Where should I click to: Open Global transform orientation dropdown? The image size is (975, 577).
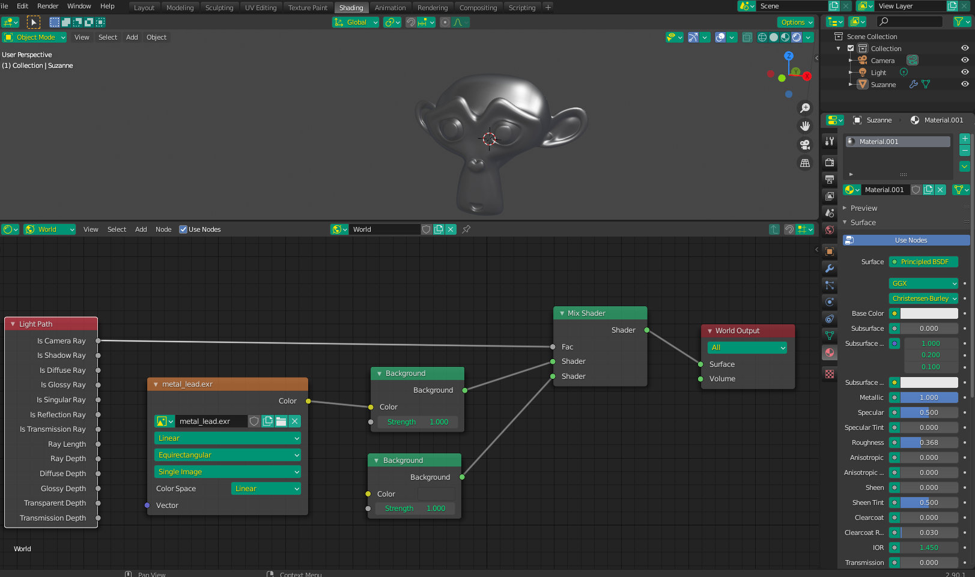(x=356, y=22)
